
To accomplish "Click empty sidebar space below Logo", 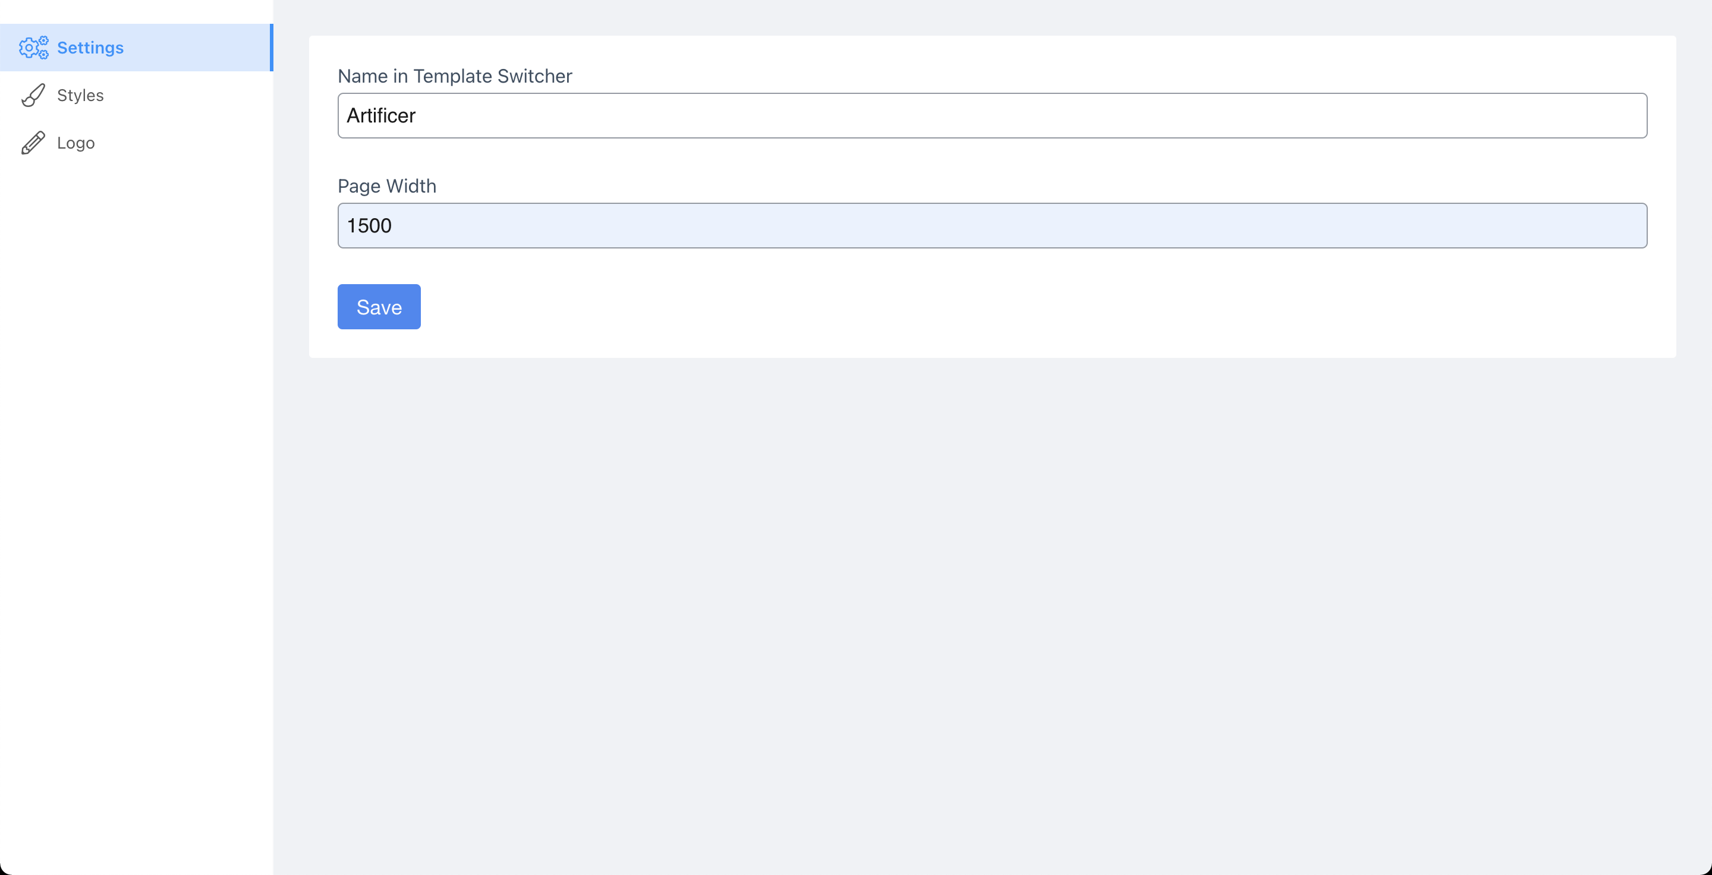I will tap(136, 465).
